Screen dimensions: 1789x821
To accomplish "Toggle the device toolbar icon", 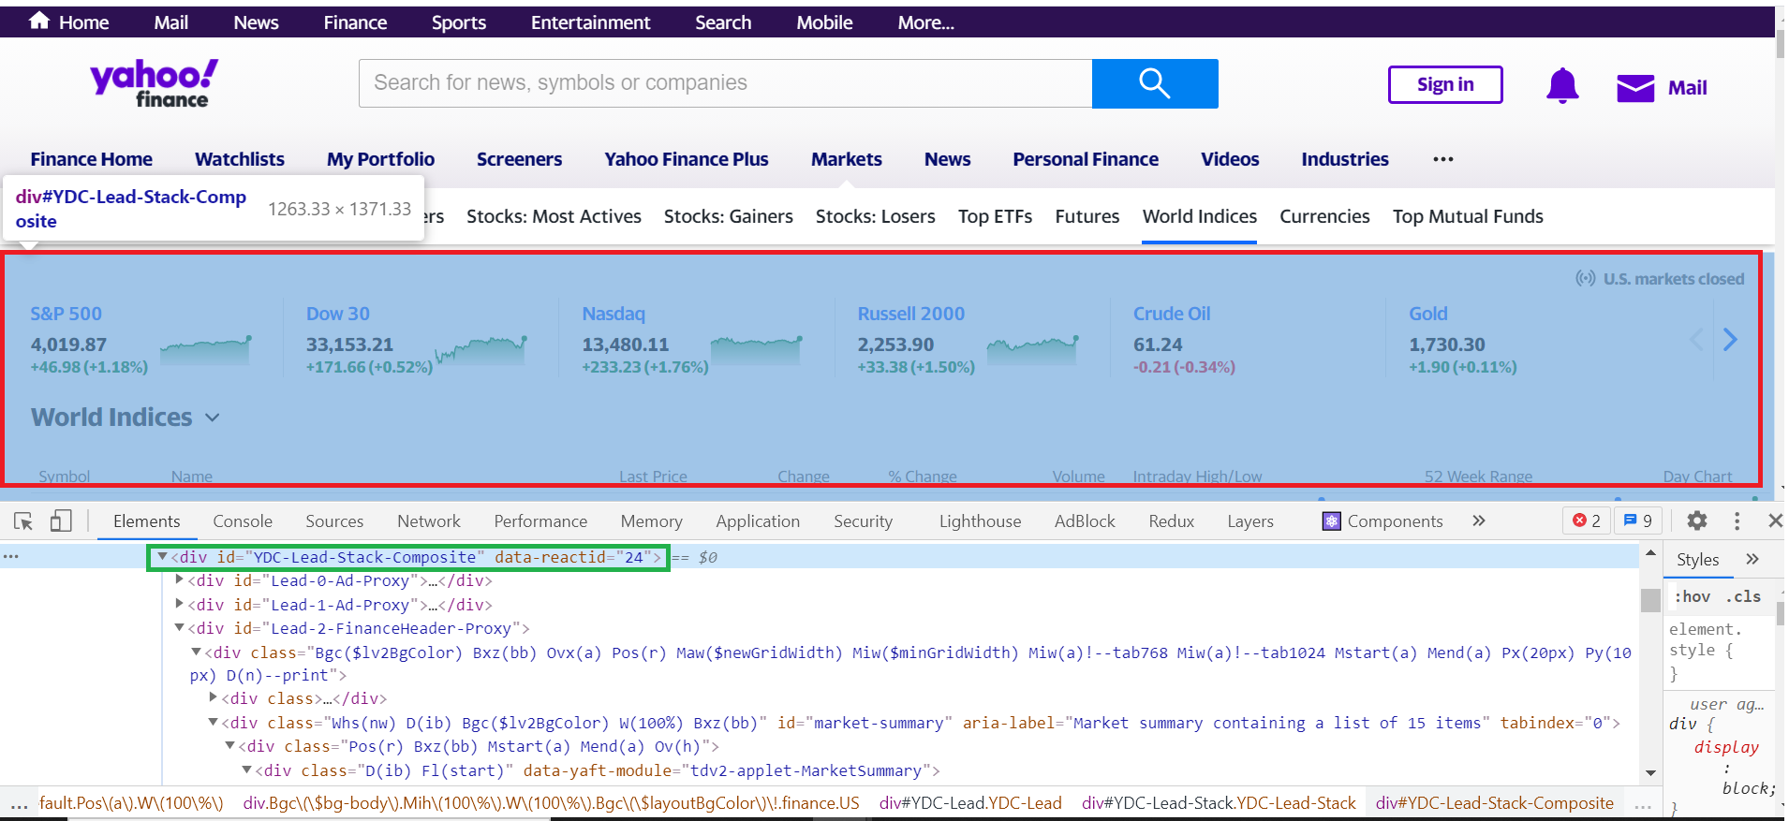I will (61, 521).
